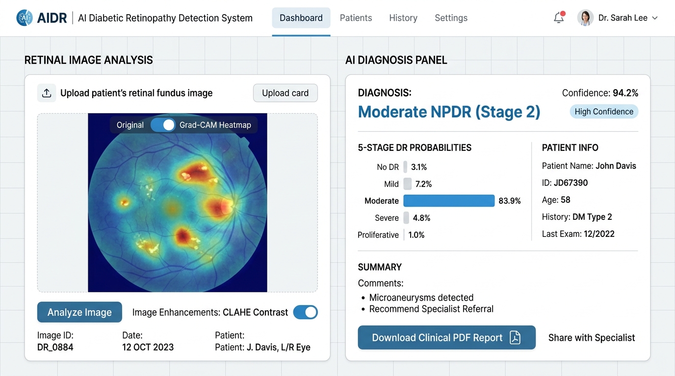
Task: Click Patient: J. Davis, L/R Eye text
Action: (262, 348)
